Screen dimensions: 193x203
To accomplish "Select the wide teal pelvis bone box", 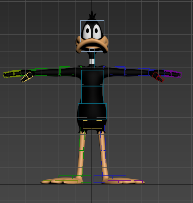I will [92, 111].
